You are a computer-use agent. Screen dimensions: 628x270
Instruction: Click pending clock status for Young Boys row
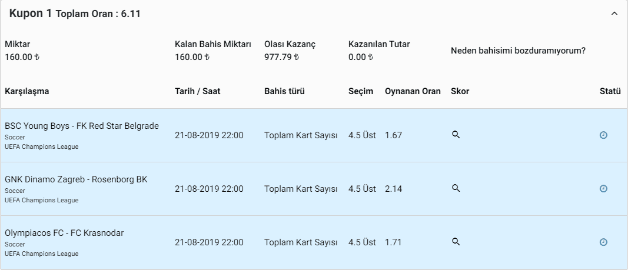point(603,135)
